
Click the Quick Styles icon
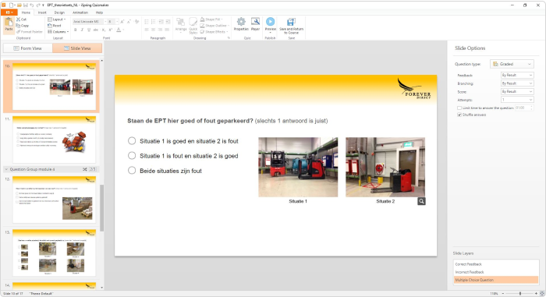193,23
